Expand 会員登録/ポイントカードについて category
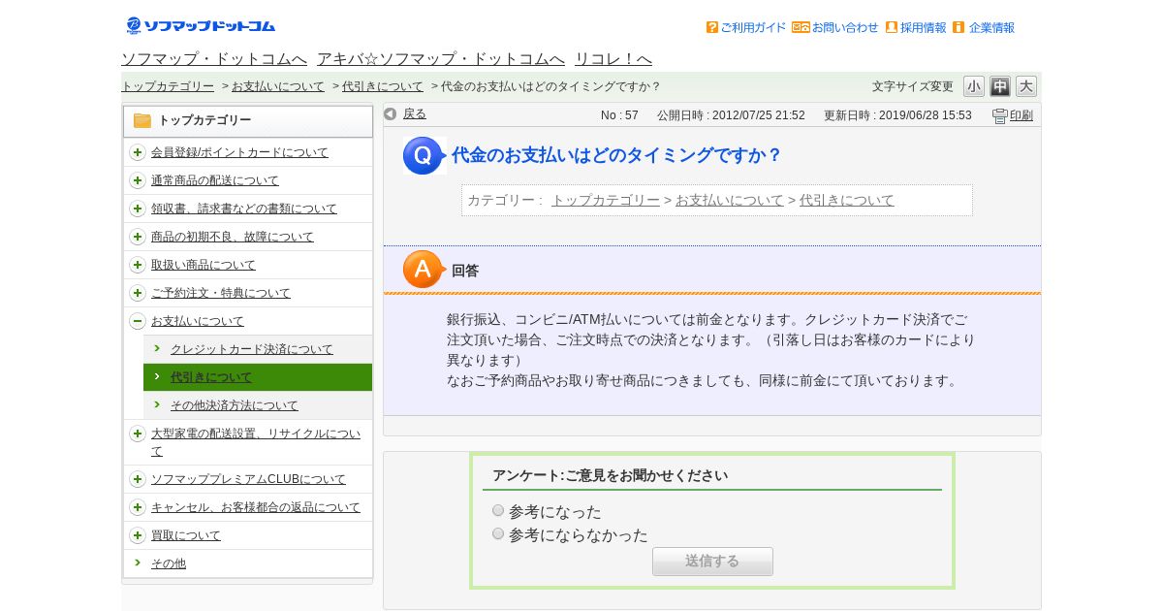The height and width of the screenshot is (611, 1163). click(138, 152)
